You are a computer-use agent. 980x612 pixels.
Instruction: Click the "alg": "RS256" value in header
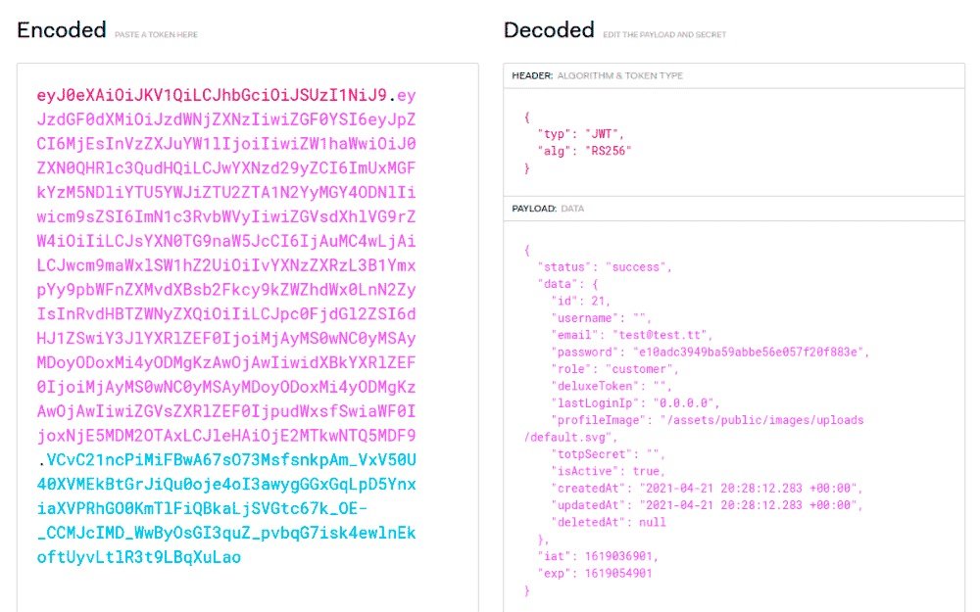pos(609,151)
